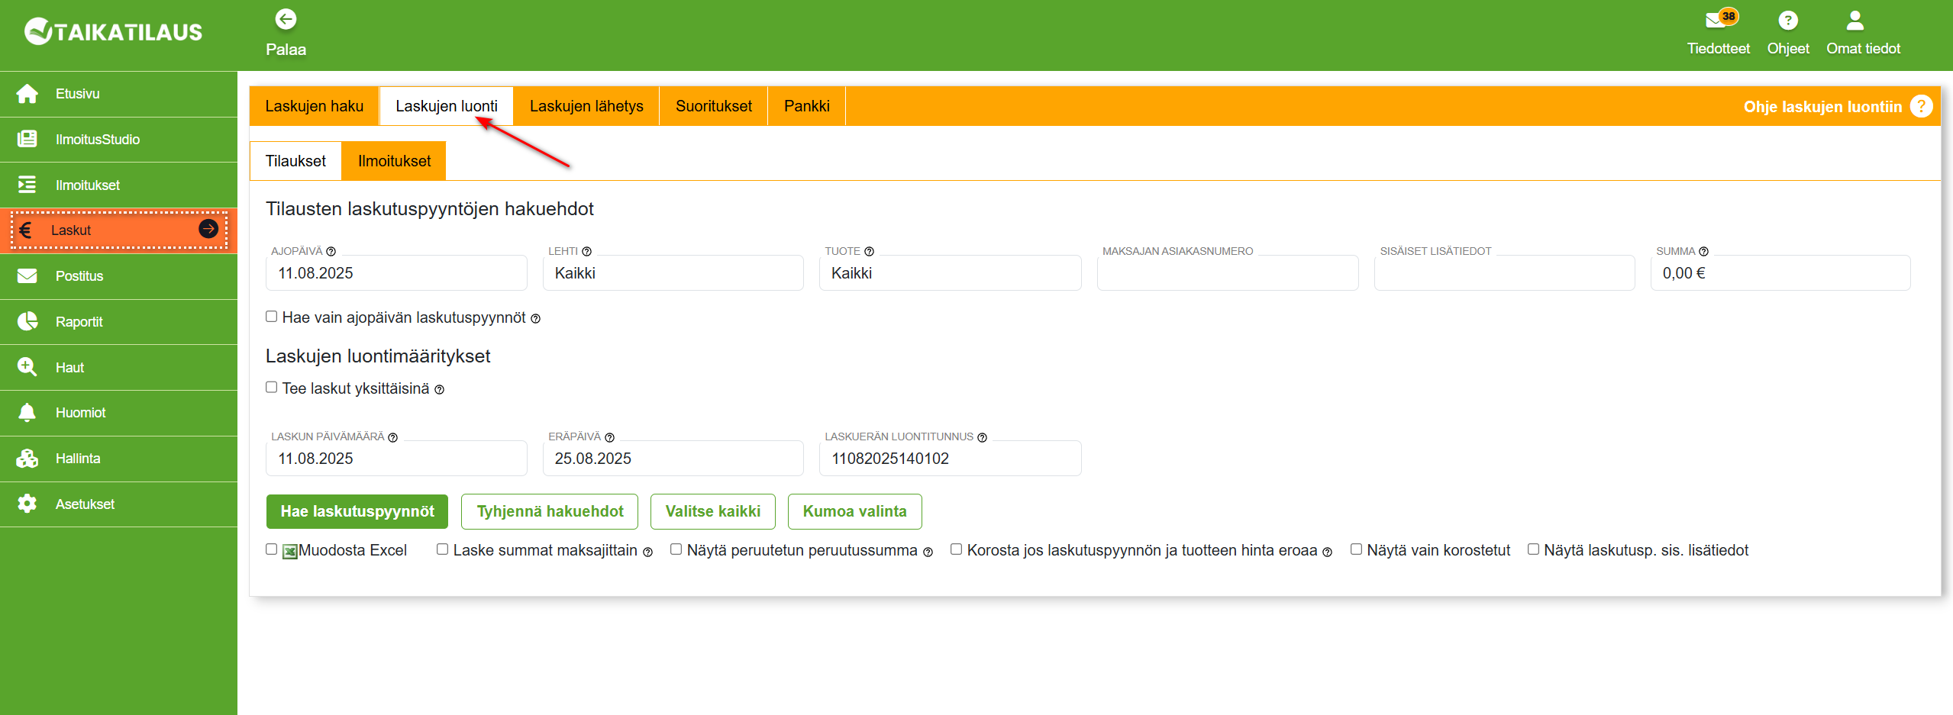Open the Ajopäivä date picker field

tap(395, 273)
